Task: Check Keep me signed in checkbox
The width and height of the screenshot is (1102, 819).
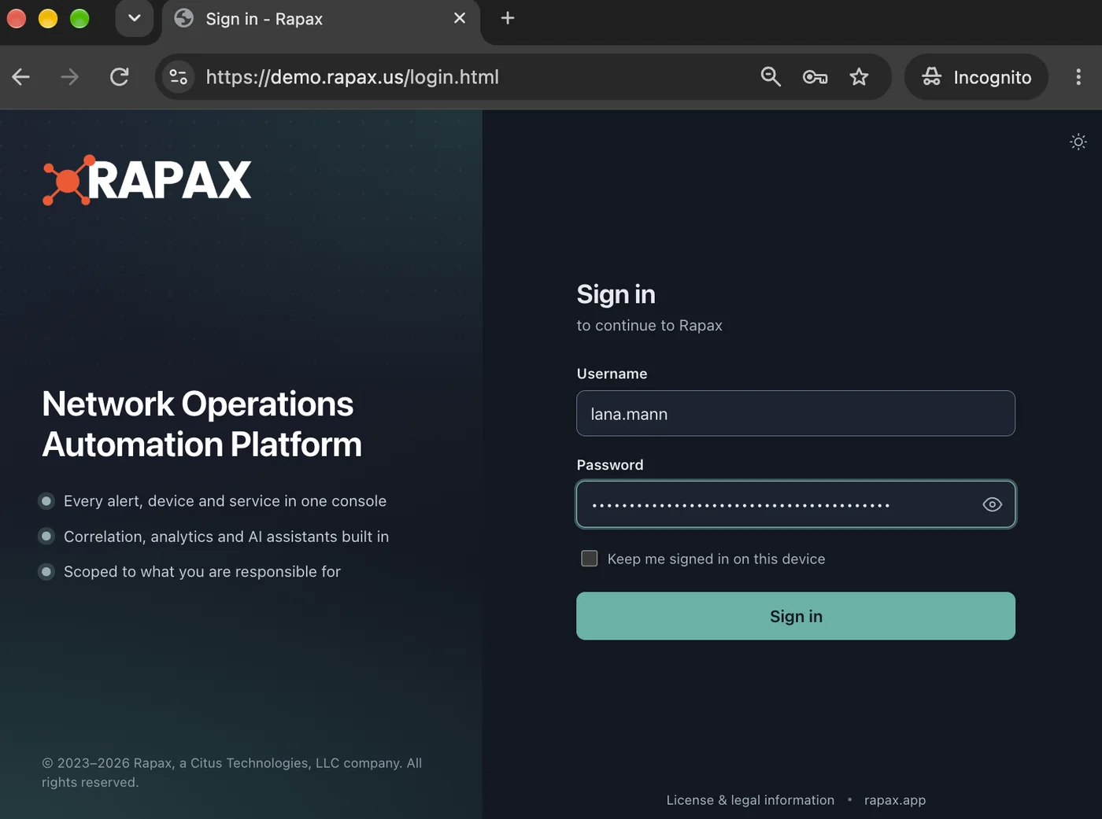Action: pyautogui.click(x=589, y=559)
